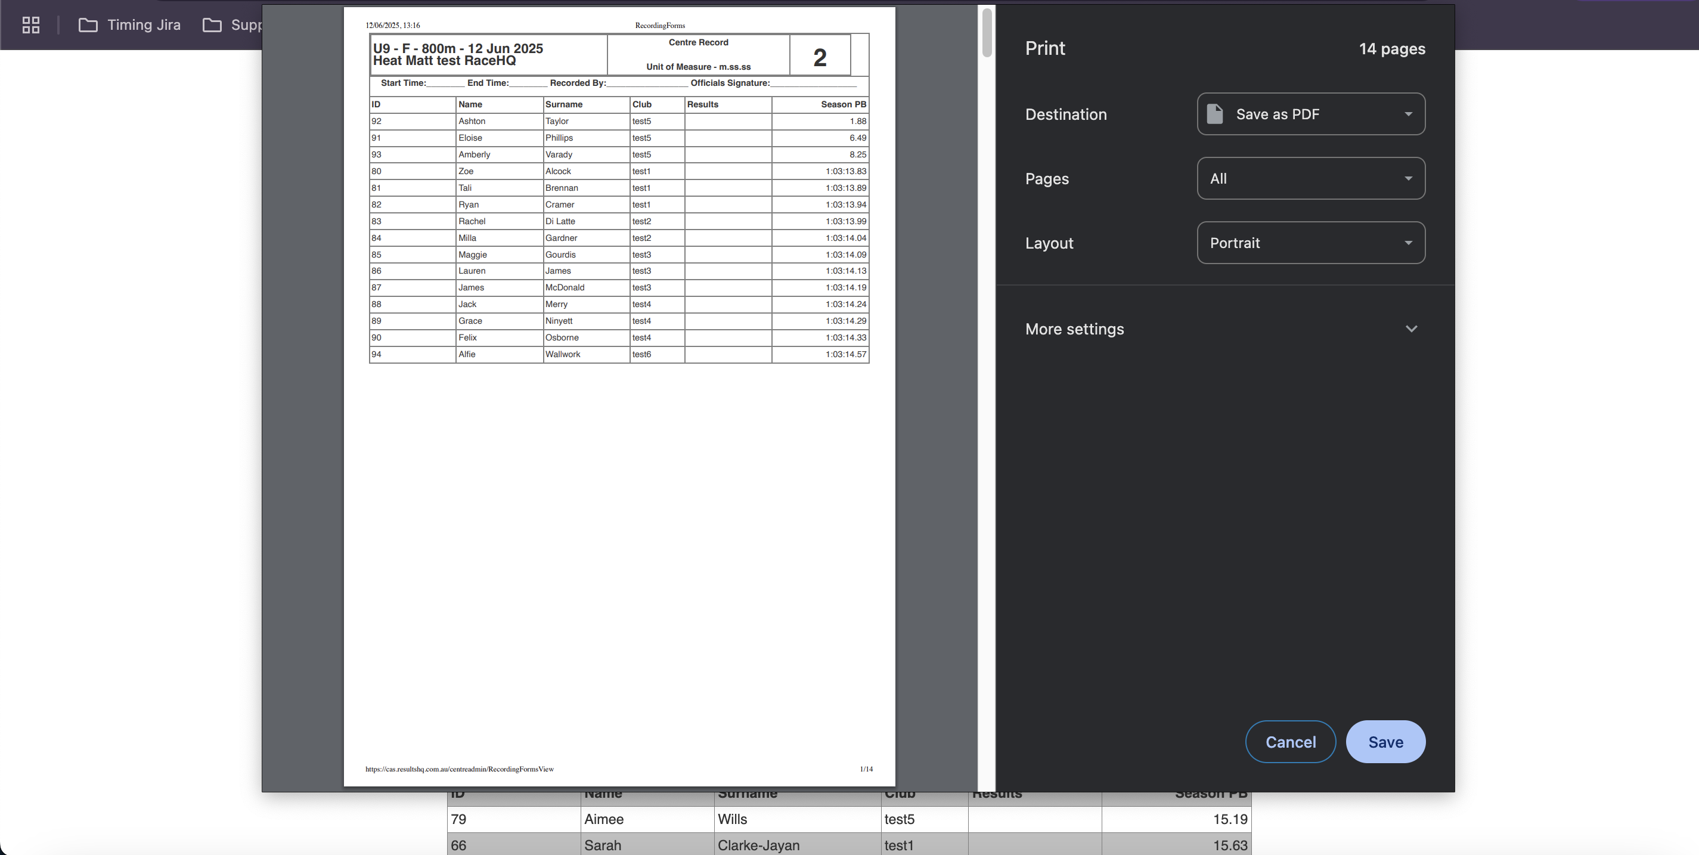
Task: Click surname 'Cramer' in preview table
Action: 559,205
